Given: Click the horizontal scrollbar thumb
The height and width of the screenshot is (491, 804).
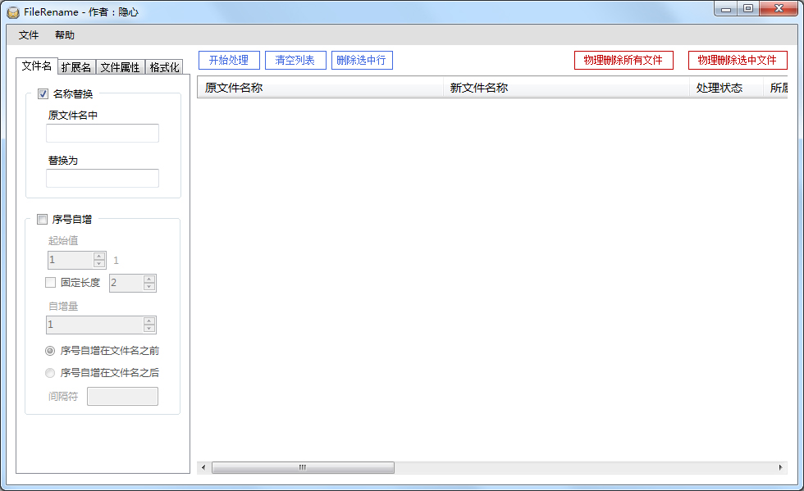Looking at the screenshot, I should pyautogui.click(x=303, y=467).
